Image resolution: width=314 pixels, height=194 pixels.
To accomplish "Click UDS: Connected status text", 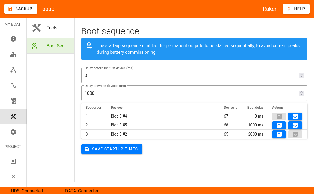I will pyautogui.click(x=27, y=191).
